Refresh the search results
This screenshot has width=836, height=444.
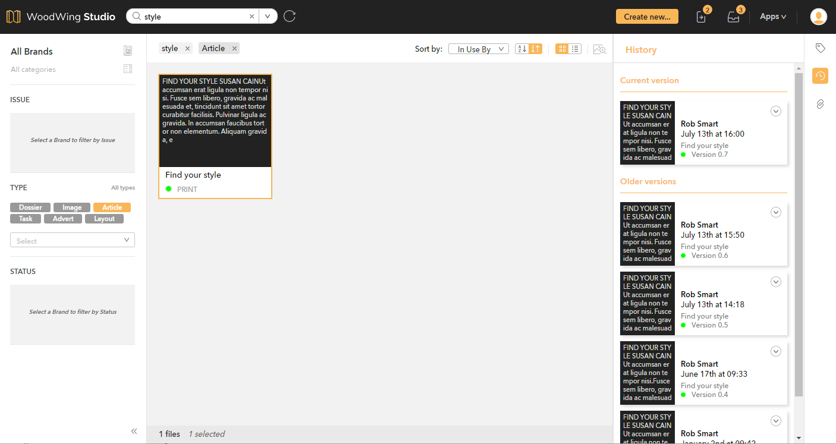coord(290,16)
